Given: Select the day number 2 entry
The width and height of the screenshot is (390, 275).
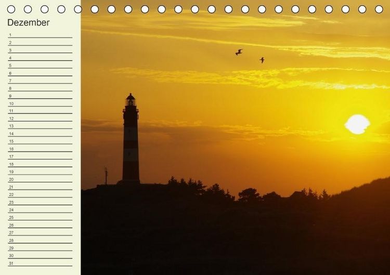Looking at the screenshot, I should pyautogui.click(x=40, y=43).
